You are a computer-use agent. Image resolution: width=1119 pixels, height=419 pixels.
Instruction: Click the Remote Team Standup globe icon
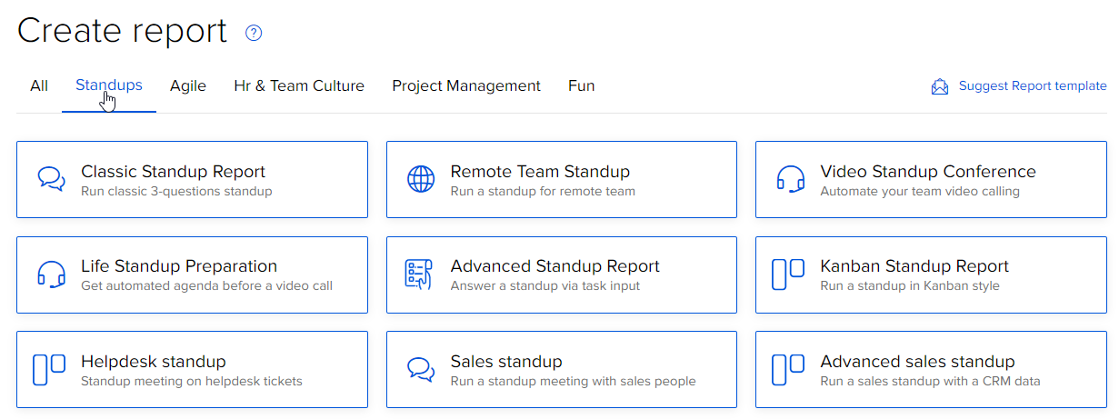(421, 179)
